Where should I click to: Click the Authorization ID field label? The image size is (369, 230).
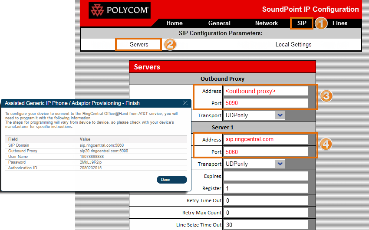(x=23, y=168)
